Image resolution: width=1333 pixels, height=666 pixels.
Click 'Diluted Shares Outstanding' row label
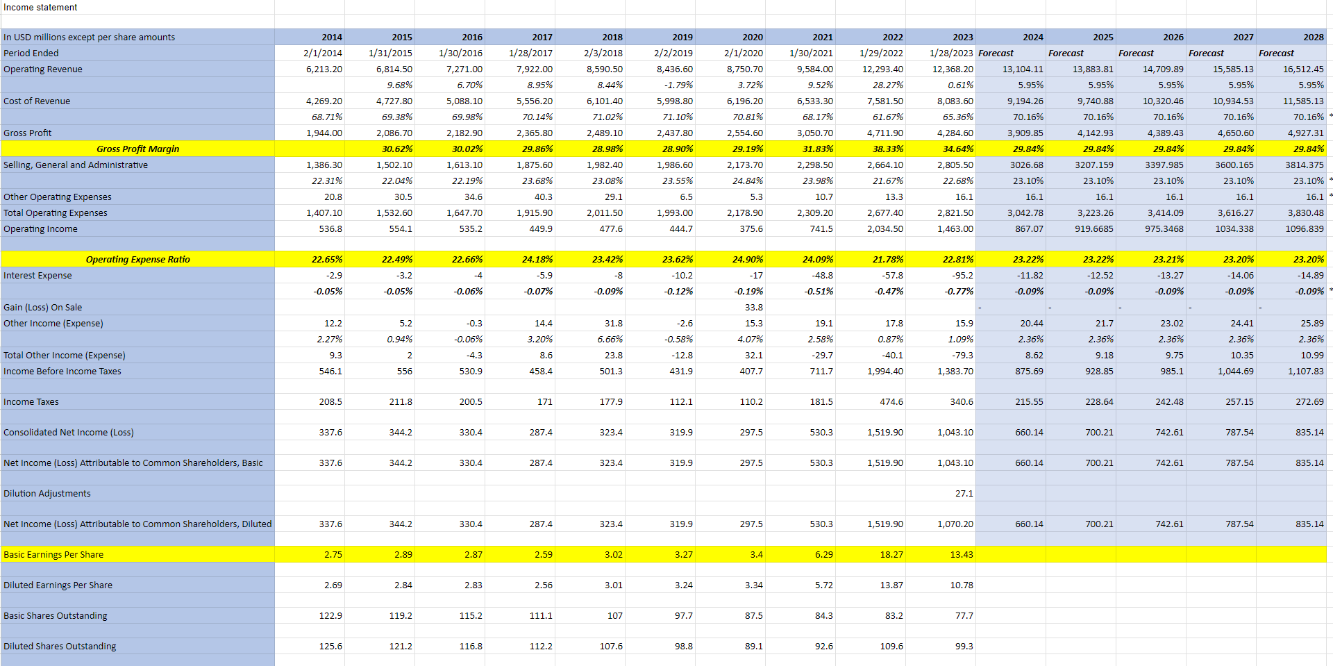coord(137,647)
